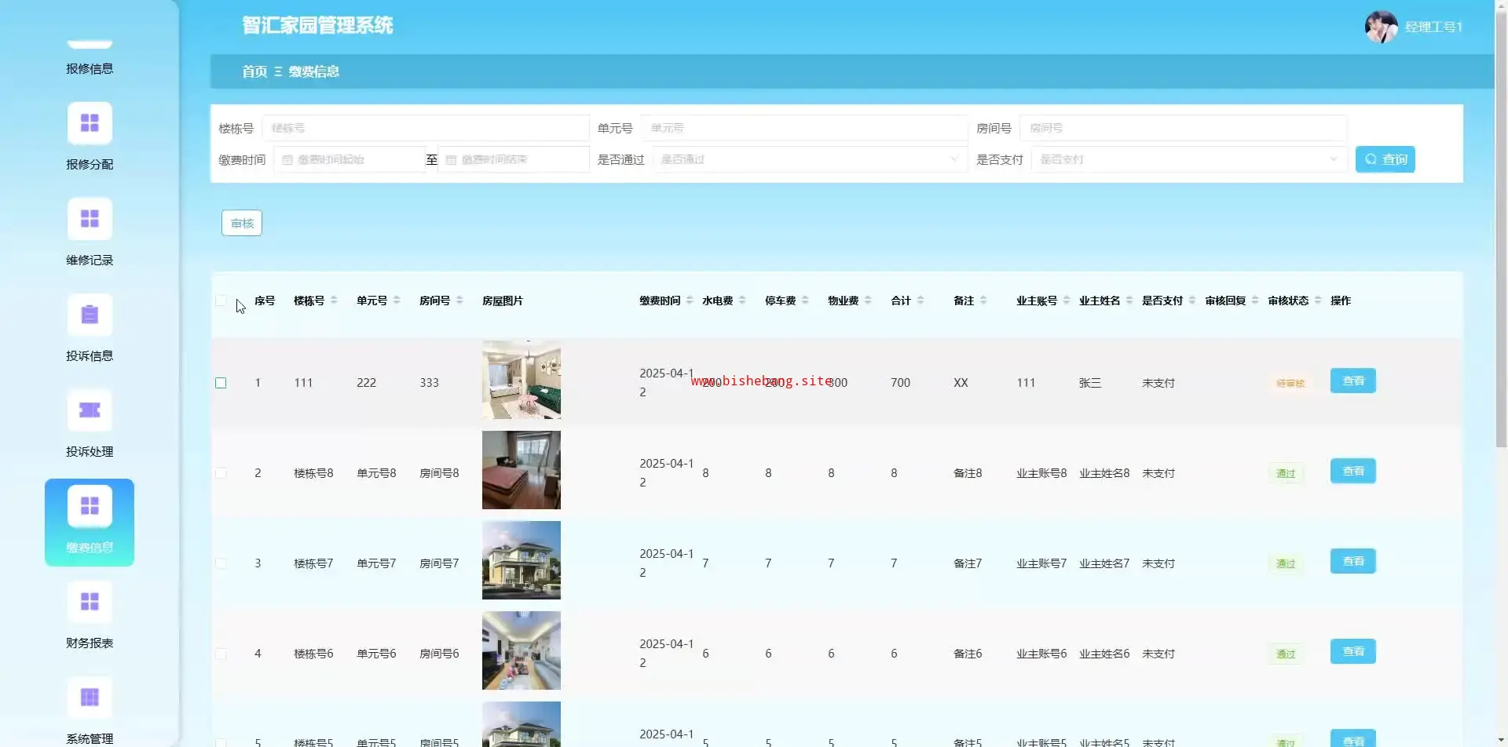1508x747 pixels.
Task: Expand the 是否通过 dropdown
Action: pos(809,159)
